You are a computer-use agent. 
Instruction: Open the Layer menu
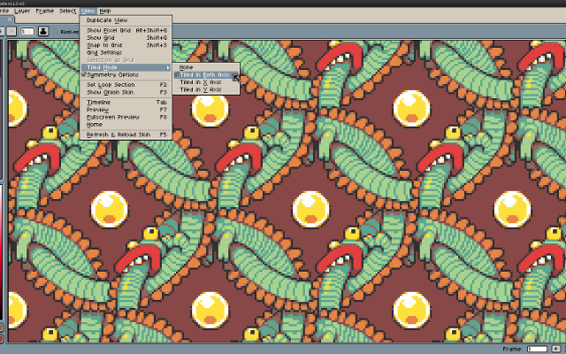tap(22, 12)
